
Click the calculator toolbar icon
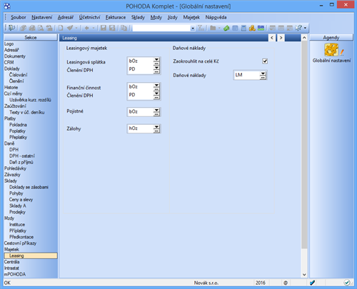pyautogui.click(x=243, y=28)
